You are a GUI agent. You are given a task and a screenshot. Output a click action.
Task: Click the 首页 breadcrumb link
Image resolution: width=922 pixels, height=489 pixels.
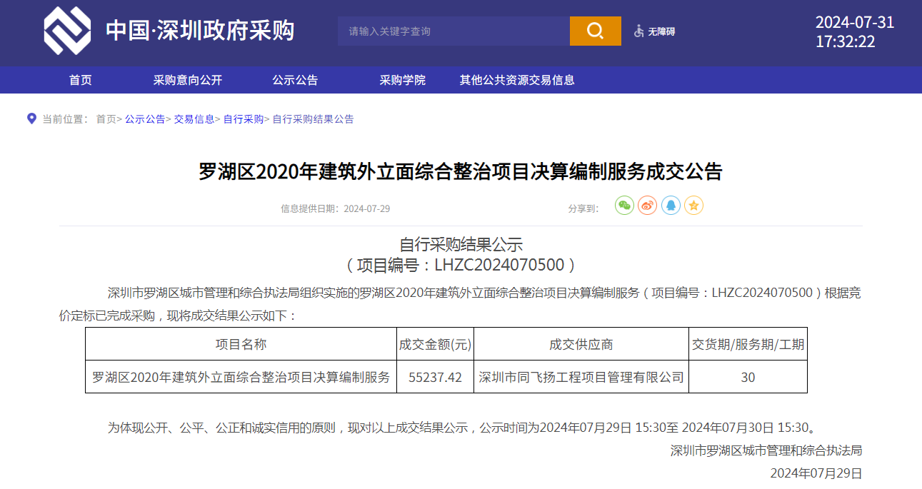click(x=106, y=119)
